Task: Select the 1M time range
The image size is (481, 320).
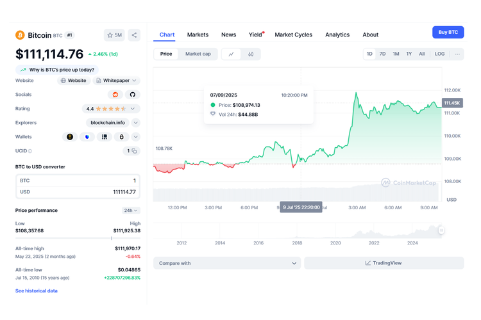Action: [396, 54]
